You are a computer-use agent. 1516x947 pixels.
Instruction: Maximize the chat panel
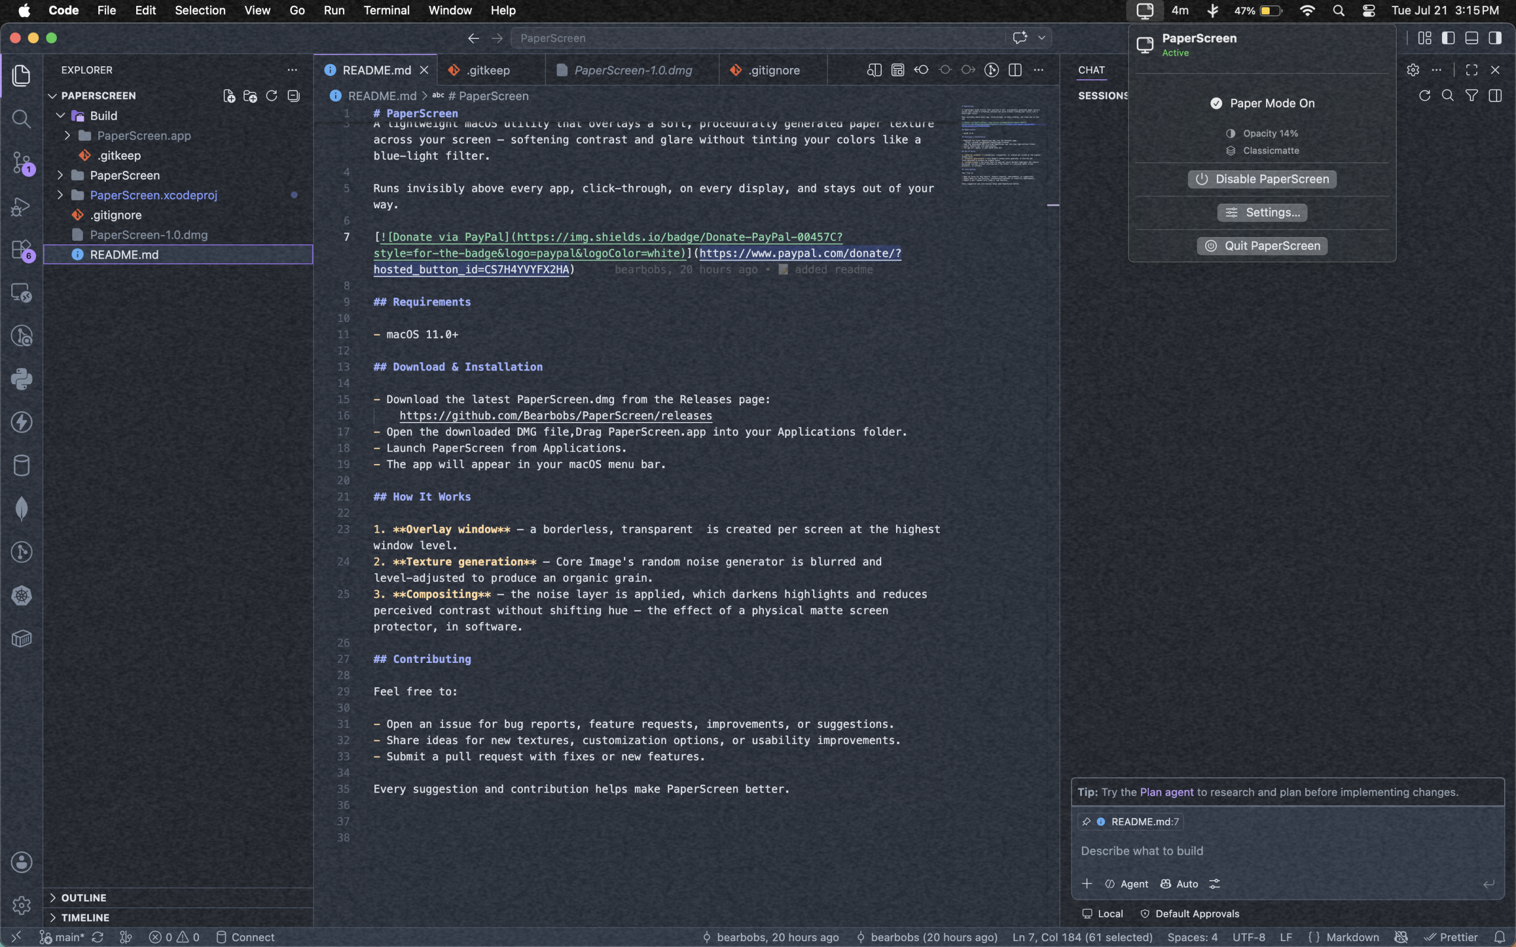pos(1472,70)
